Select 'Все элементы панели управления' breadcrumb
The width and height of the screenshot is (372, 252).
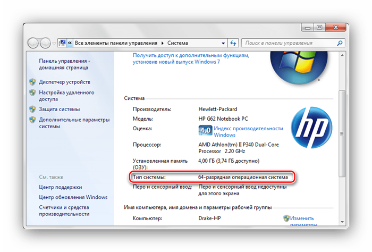116,43
